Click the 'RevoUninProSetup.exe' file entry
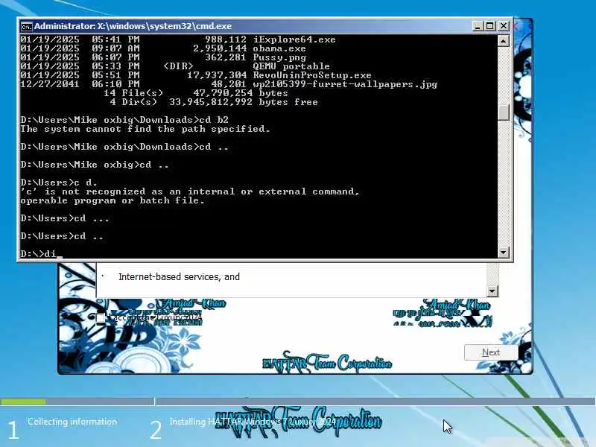 (x=312, y=75)
